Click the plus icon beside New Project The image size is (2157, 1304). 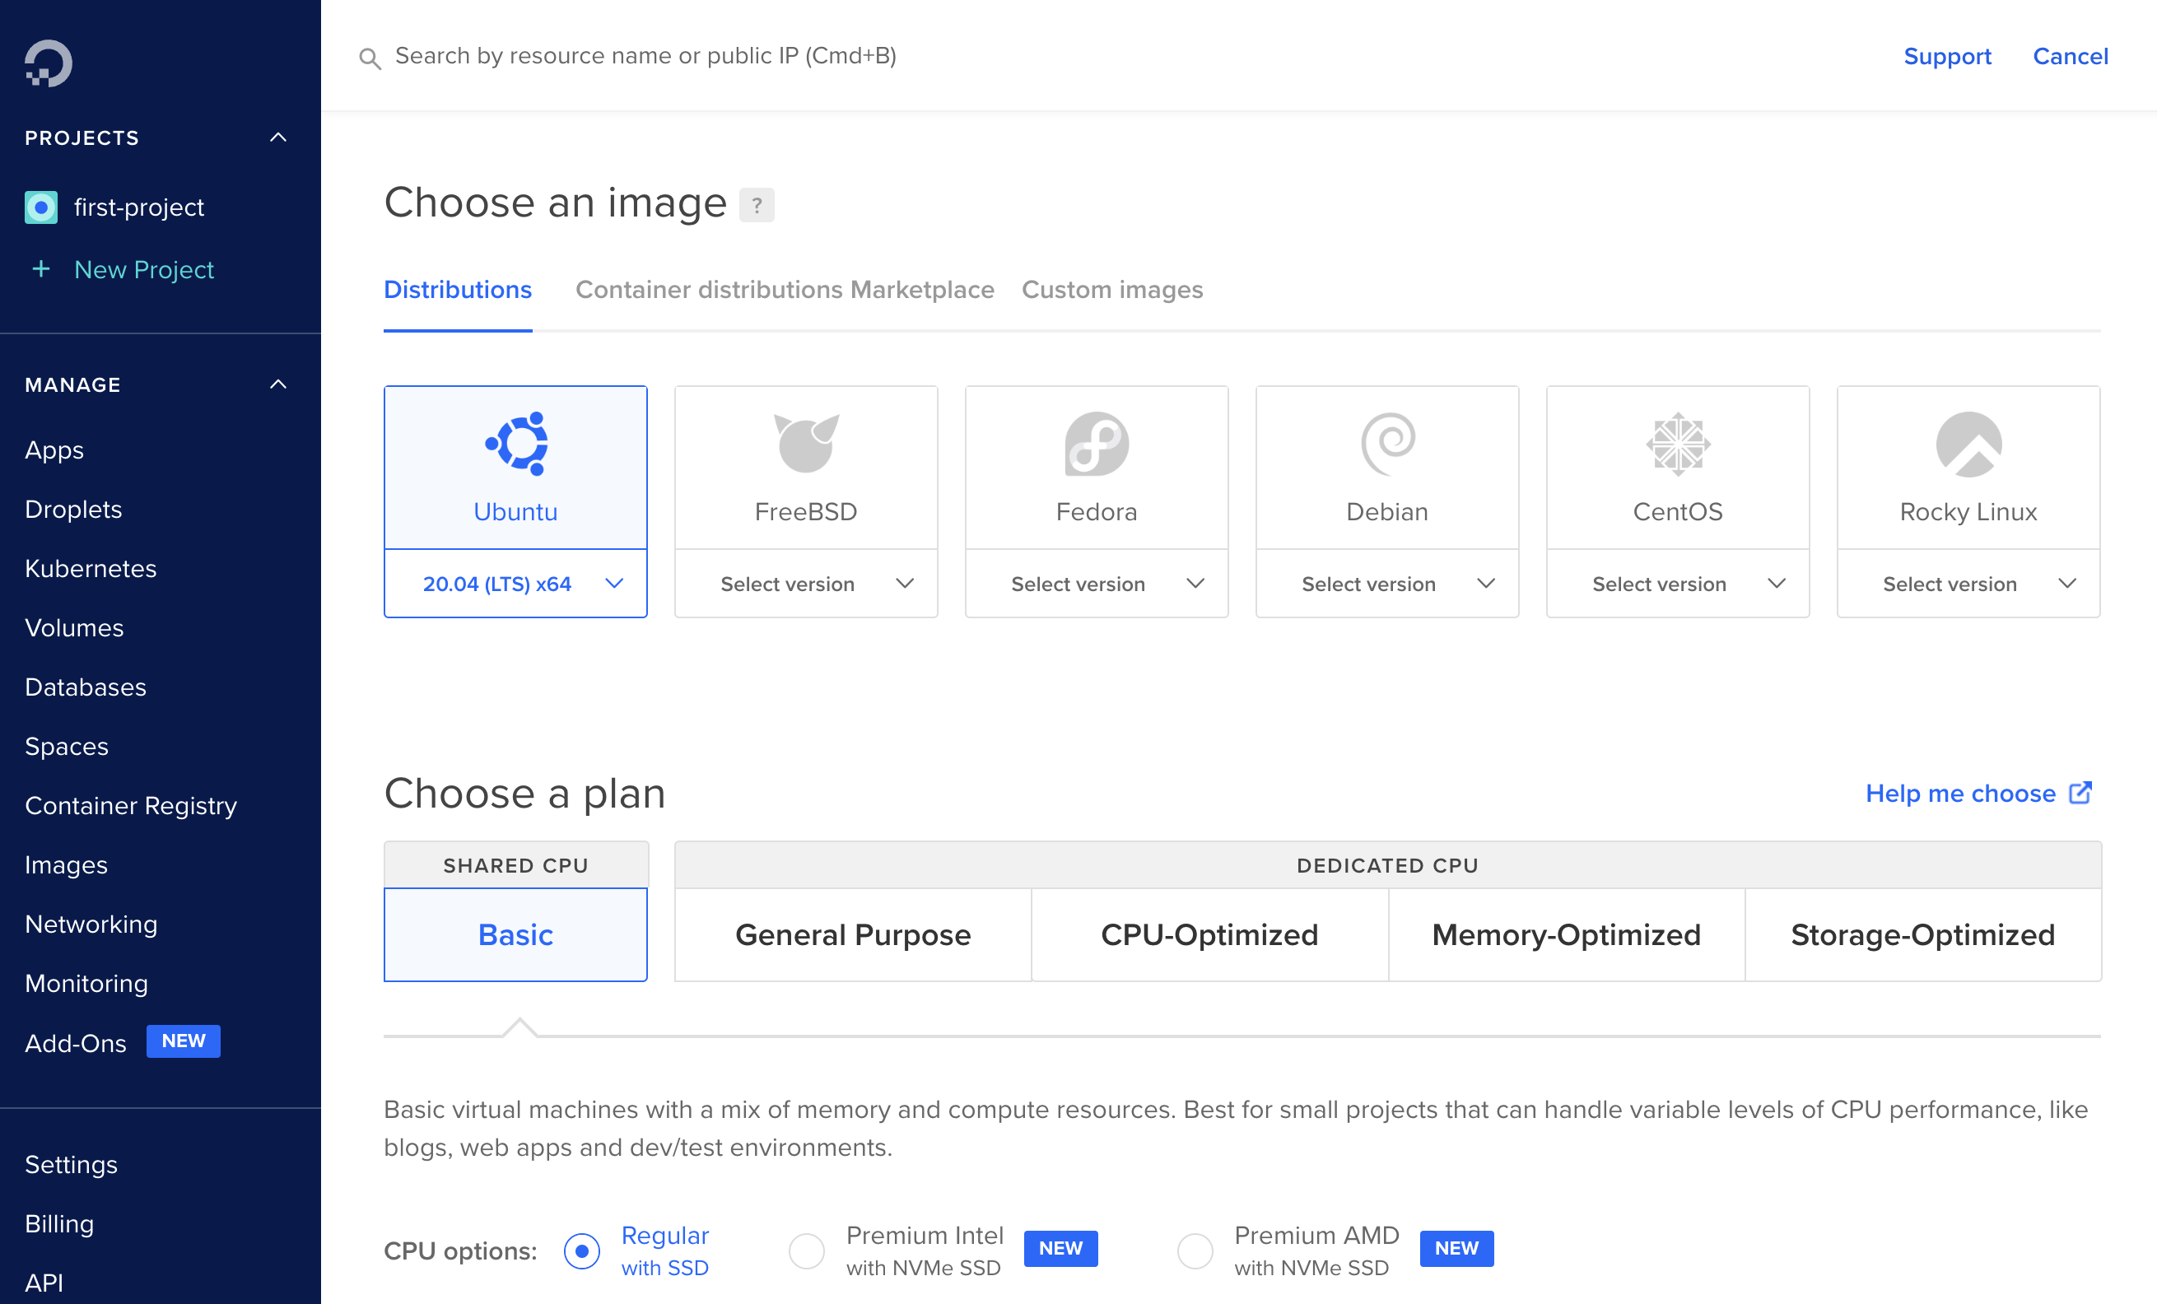[x=40, y=268]
